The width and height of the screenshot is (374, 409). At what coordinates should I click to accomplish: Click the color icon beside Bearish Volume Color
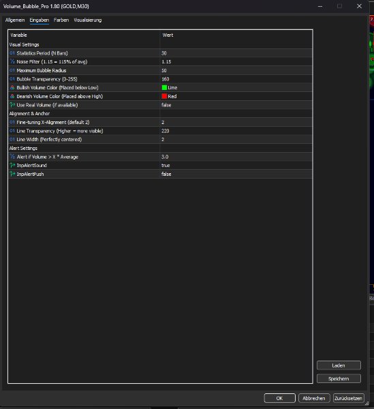[x=12, y=96]
